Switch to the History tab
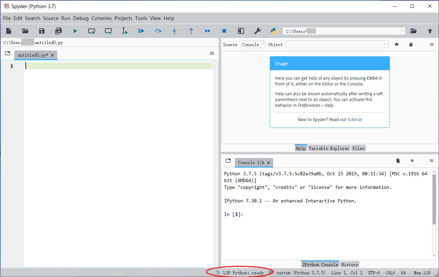This screenshot has width=439, height=277. coord(350,264)
